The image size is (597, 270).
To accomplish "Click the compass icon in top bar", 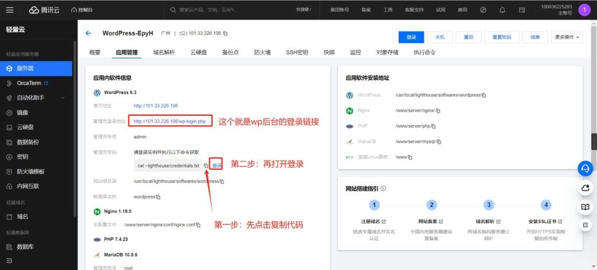I will pyautogui.click(x=483, y=10).
